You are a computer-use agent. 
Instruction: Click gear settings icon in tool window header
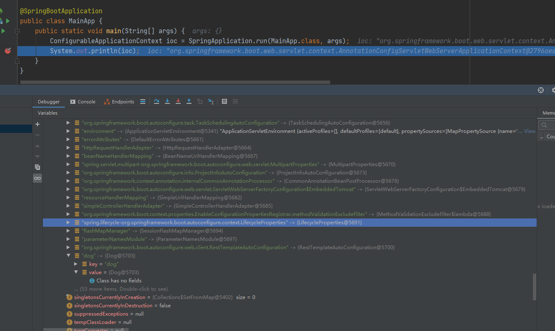(553, 90)
